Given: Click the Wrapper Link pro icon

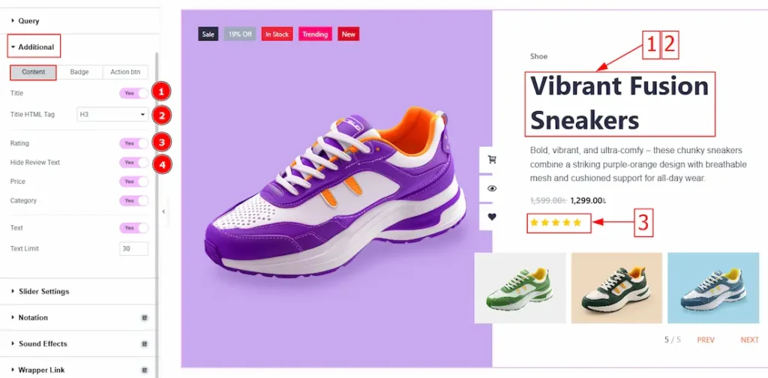Looking at the screenshot, I should 145,370.
